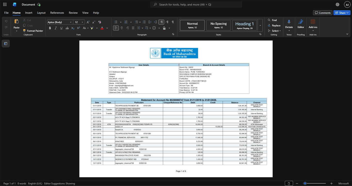Increase font size with grow icon
This screenshot has width=352, height=186.
tap(88, 22)
